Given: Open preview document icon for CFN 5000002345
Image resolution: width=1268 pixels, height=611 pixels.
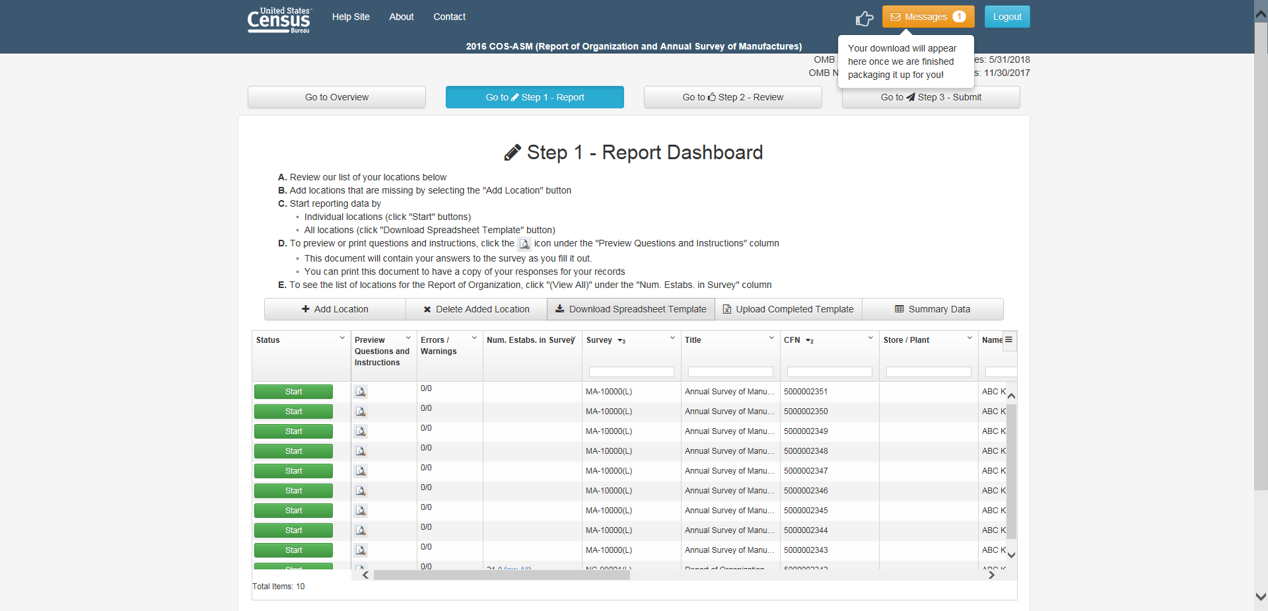Looking at the screenshot, I should point(361,511).
